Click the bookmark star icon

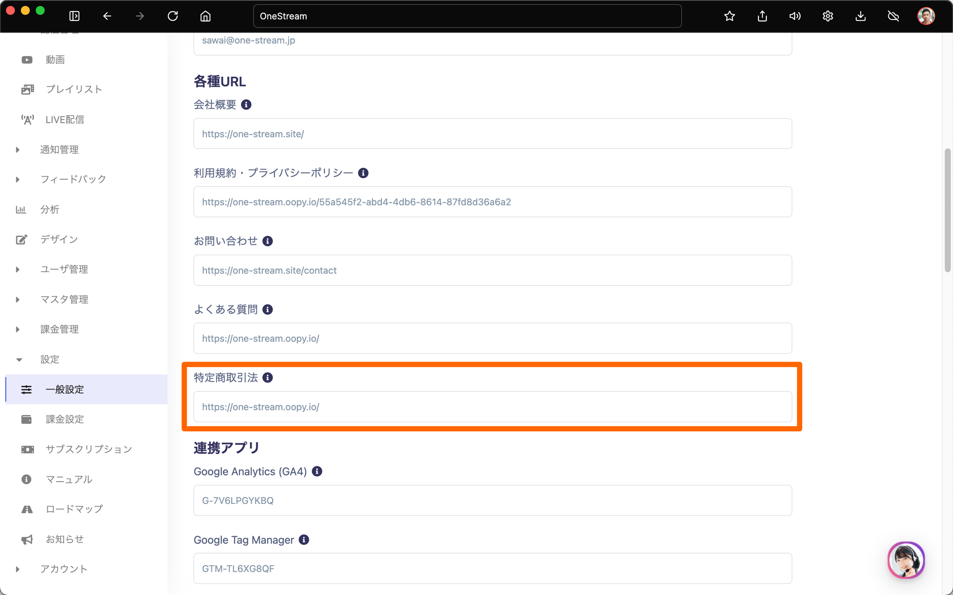(x=729, y=16)
